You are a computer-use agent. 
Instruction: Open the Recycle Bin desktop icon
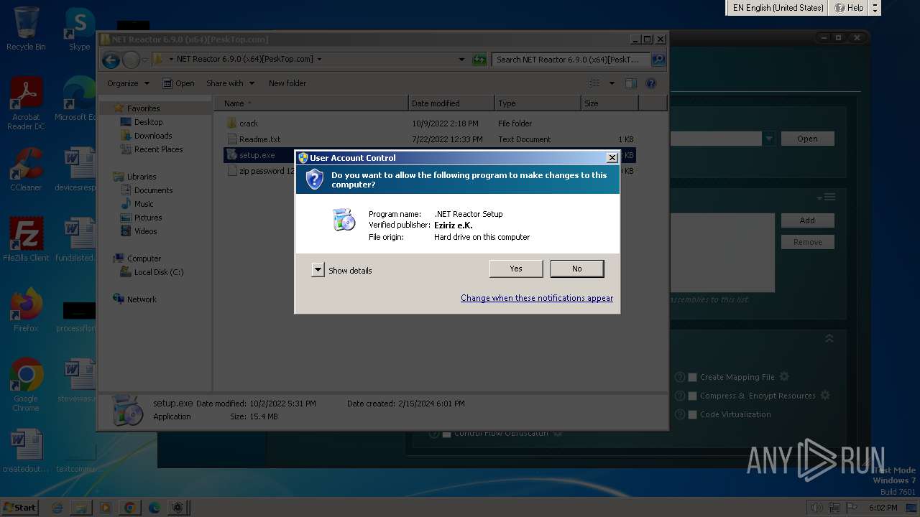[26, 29]
